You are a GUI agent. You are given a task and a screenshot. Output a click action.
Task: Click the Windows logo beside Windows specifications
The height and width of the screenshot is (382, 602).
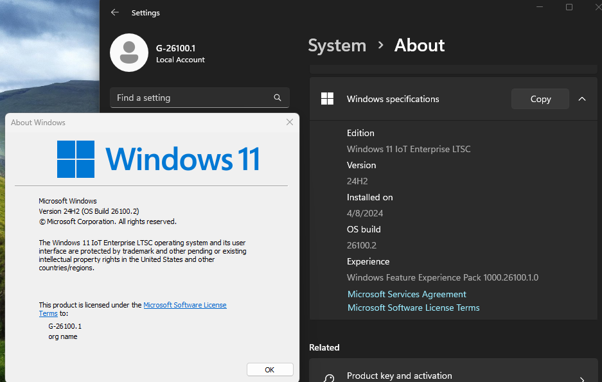coord(327,99)
